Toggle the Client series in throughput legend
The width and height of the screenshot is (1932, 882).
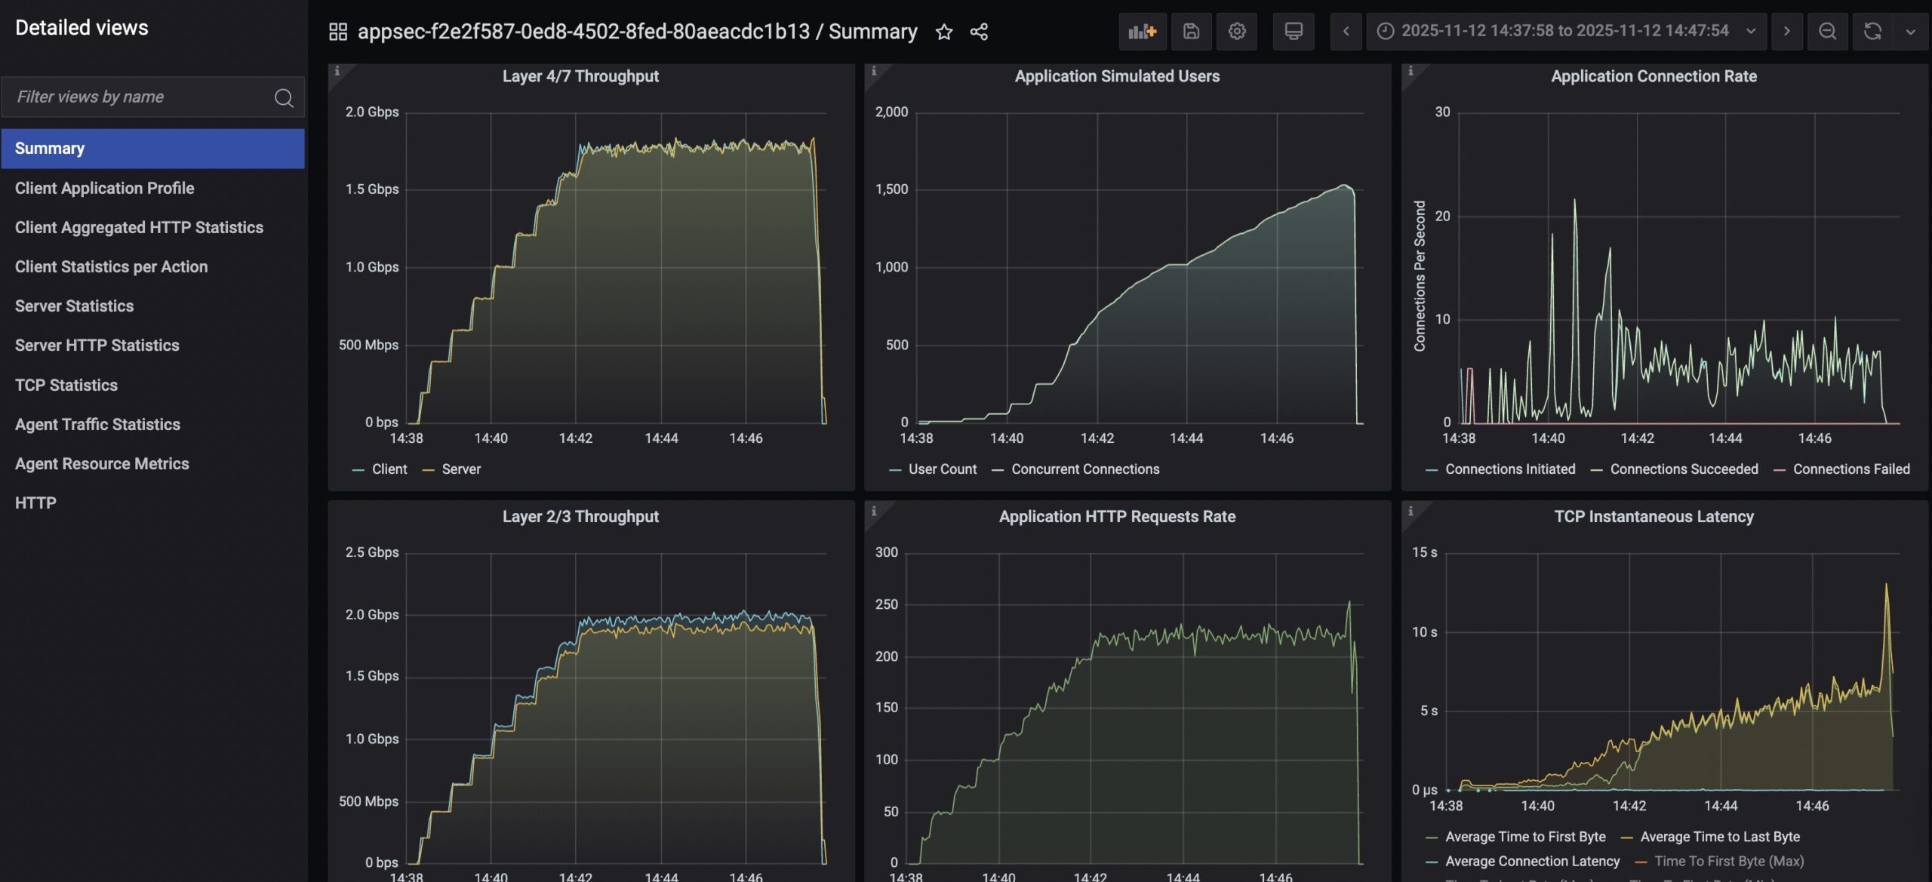point(389,469)
